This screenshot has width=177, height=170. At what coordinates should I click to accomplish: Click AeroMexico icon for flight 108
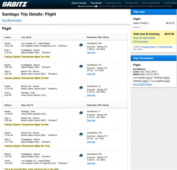[x=81, y=134]
